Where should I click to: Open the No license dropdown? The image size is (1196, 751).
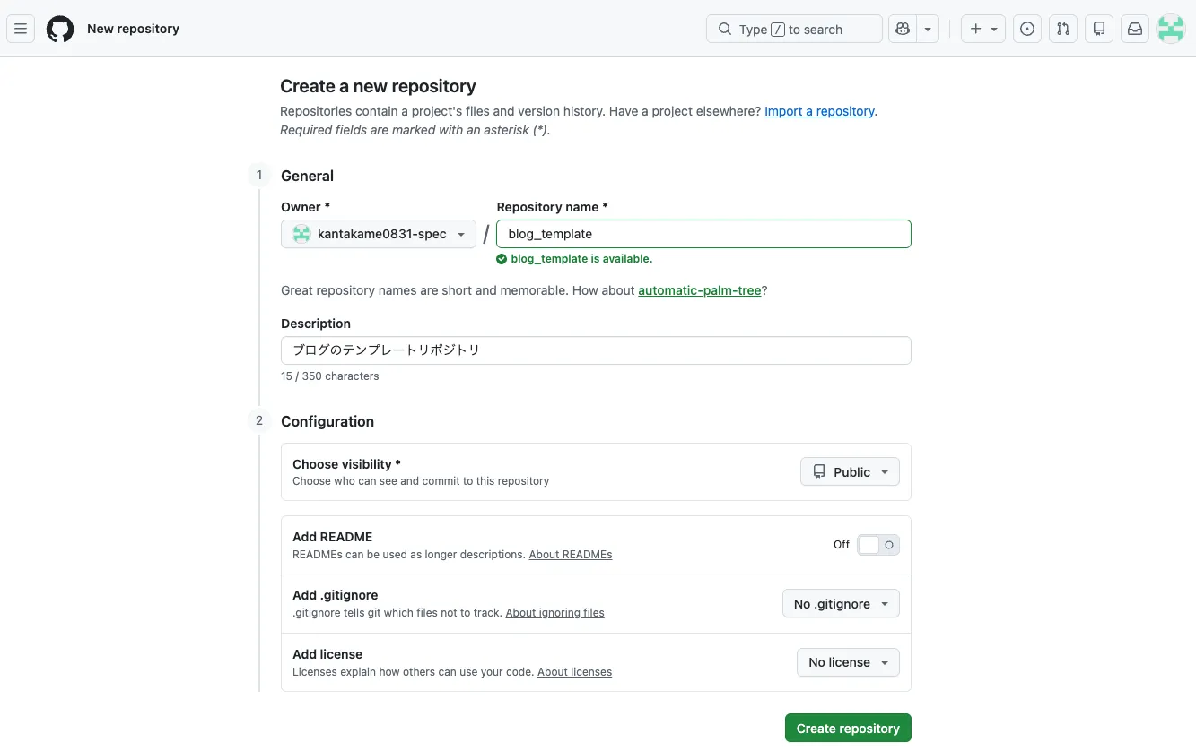pyautogui.click(x=848, y=662)
